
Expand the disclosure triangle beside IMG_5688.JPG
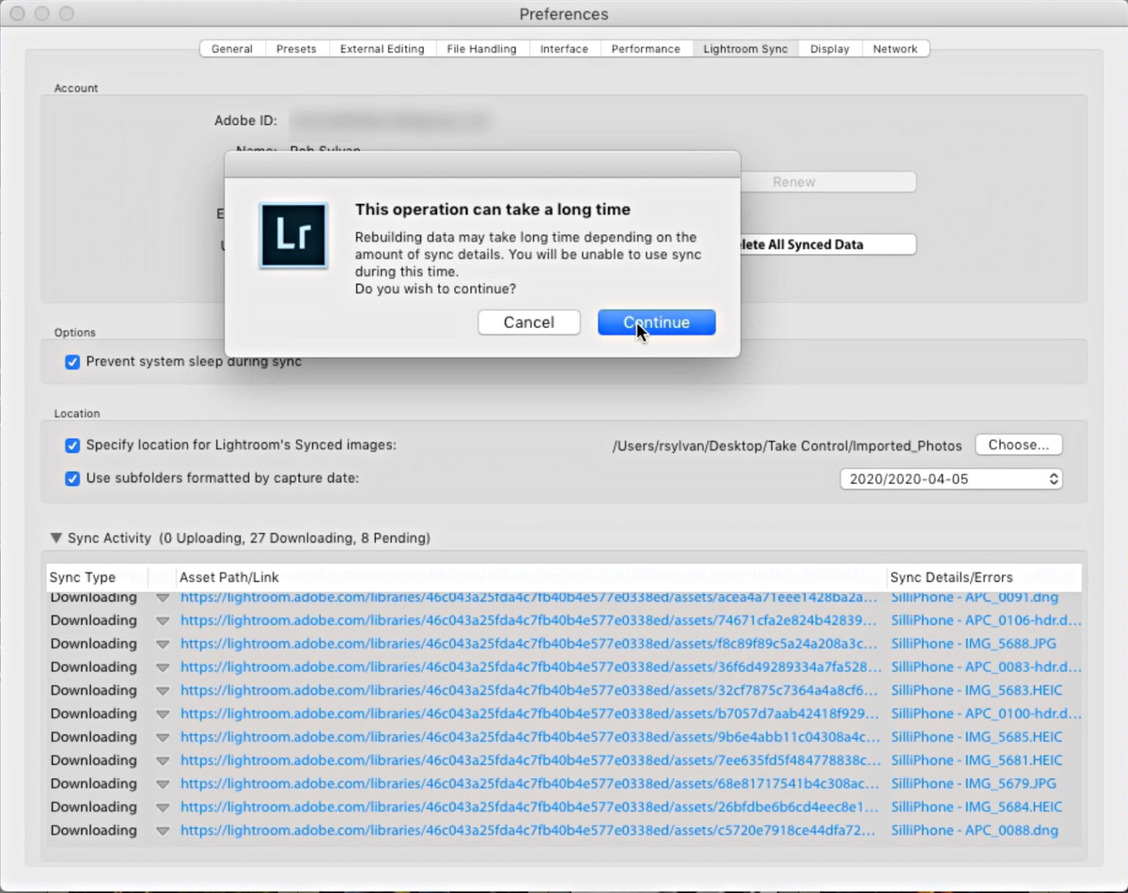coord(163,644)
